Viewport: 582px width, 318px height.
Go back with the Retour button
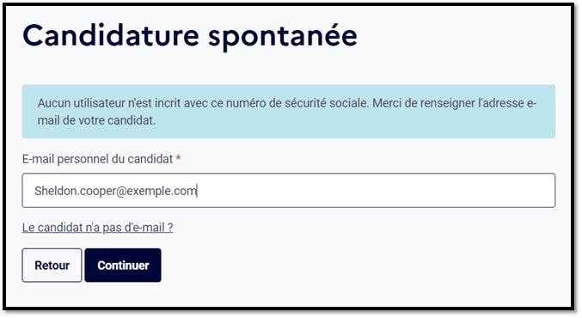click(x=52, y=266)
